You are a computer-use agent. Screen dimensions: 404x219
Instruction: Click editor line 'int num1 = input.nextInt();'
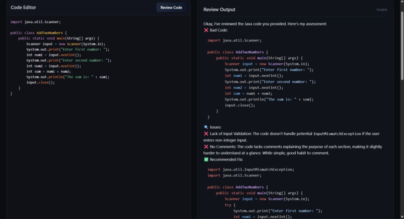pos(54,55)
